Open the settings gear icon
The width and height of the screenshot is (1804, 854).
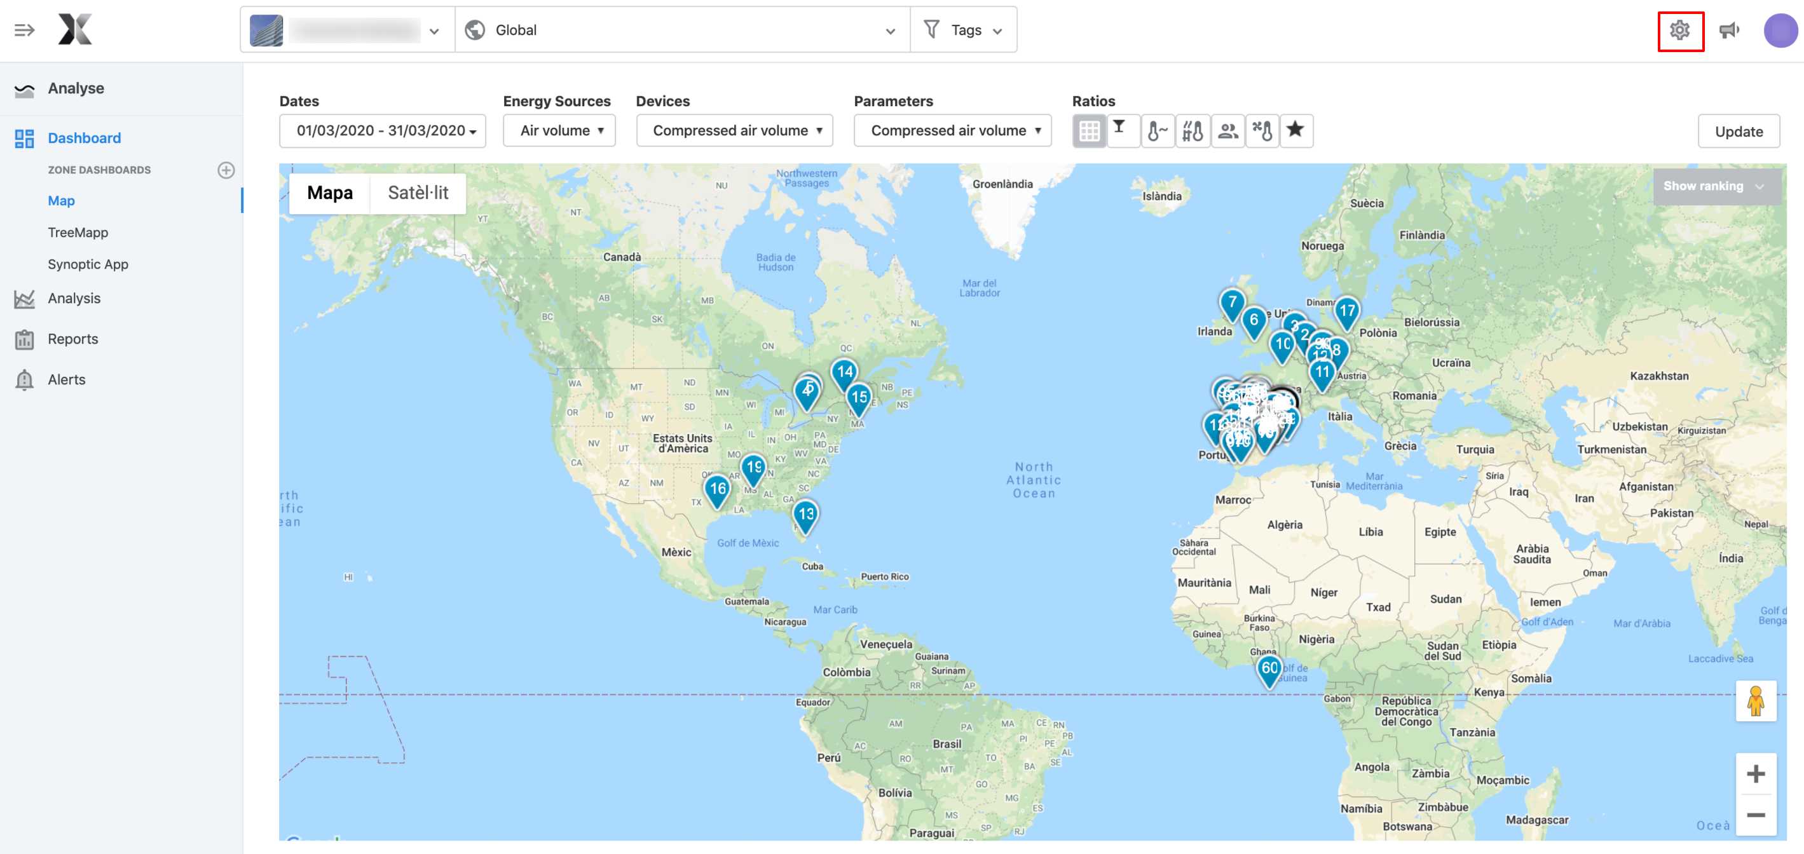coord(1679,30)
